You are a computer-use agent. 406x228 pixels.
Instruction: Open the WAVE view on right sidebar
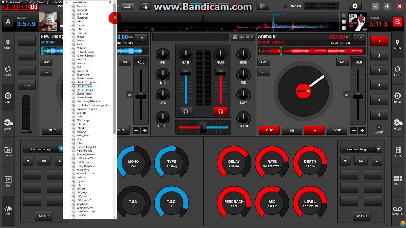pyautogui.click(x=397, y=125)
